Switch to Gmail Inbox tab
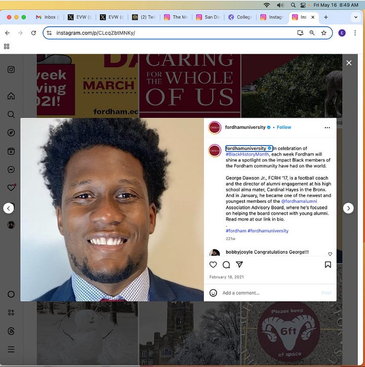Screen dimensions: 365x367 [x=48, y=17]
